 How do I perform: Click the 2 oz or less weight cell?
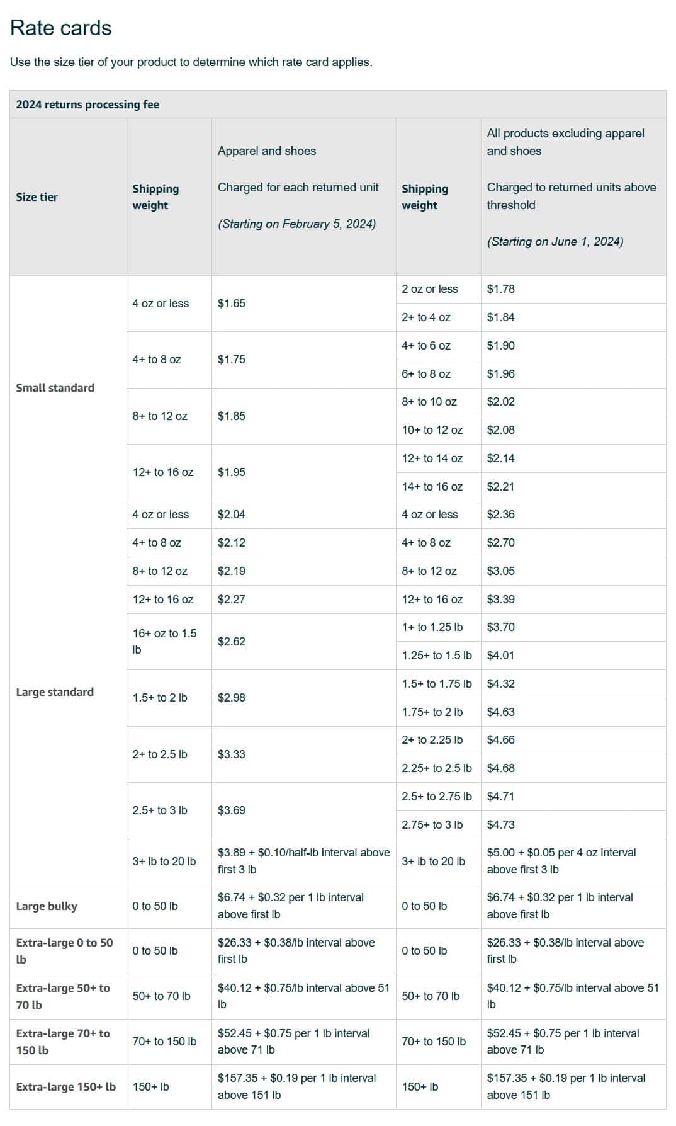coord(430,289)
